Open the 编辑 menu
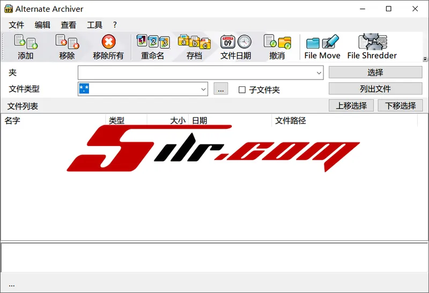Image resolution: width=429 pixels, height=293 pixels. click(42, 25)
